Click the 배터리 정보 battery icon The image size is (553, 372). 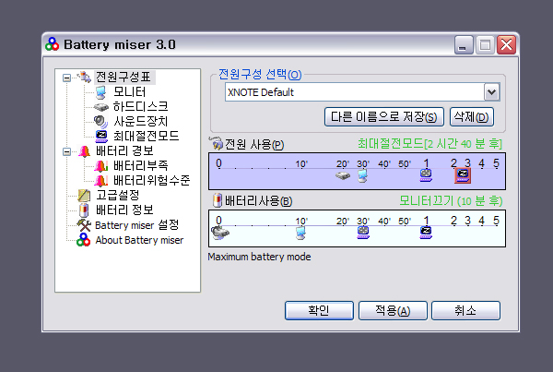coord(84,210)
